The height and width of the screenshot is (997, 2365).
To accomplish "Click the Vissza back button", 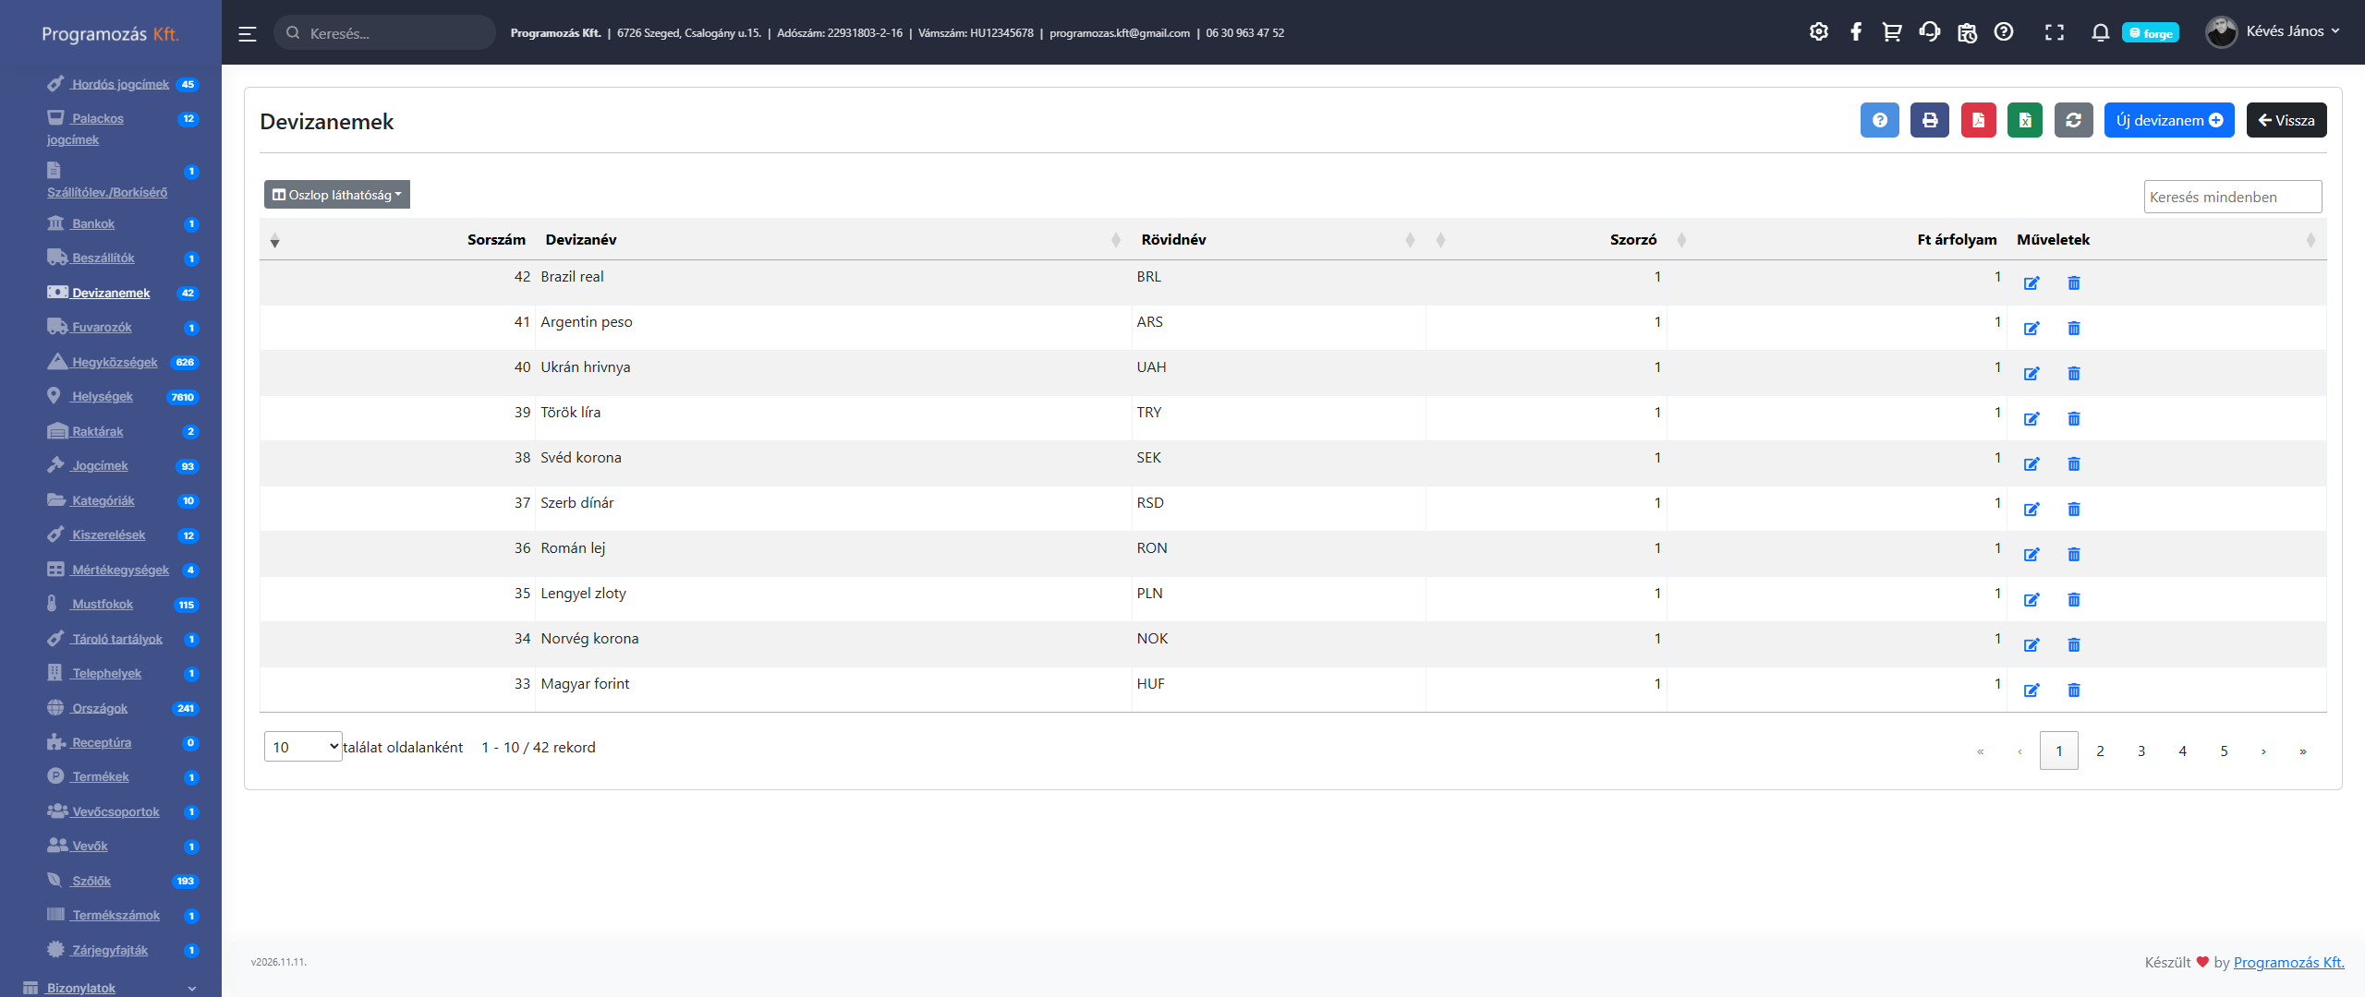I will tap(2286, 120).
